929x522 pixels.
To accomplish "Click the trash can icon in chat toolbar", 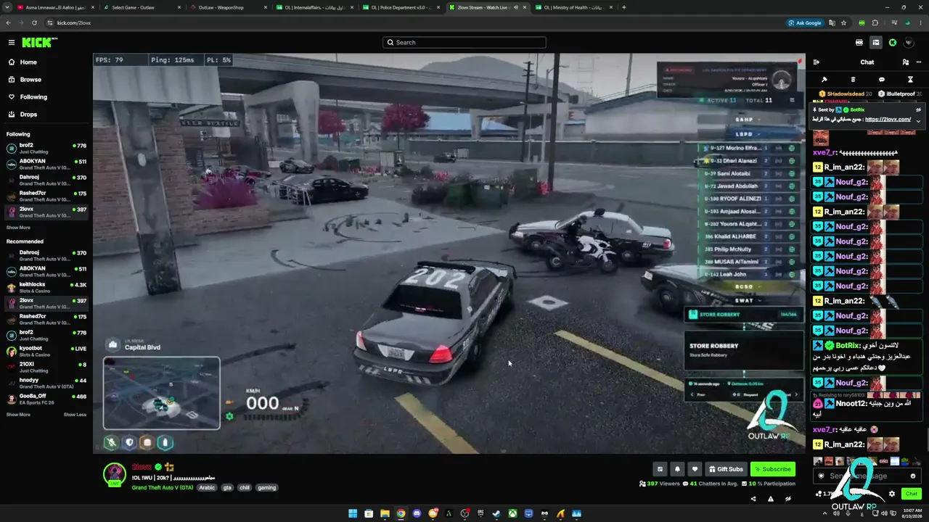I will tap(853, 80).
